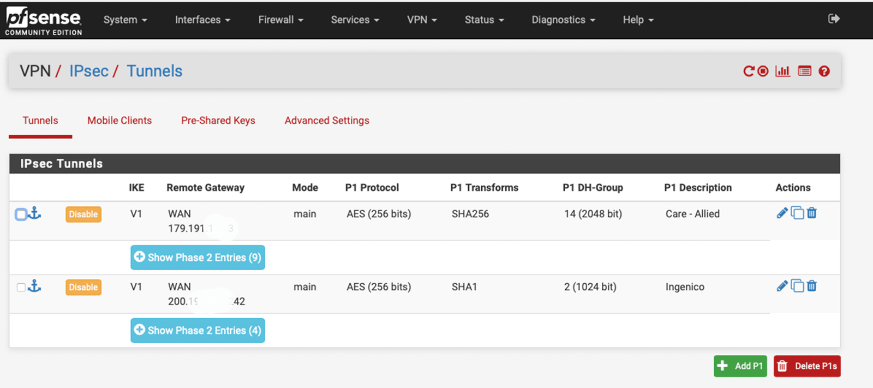Click the logout icon in top bar
This screenshot has height=388, width=873.
point(834,19)
